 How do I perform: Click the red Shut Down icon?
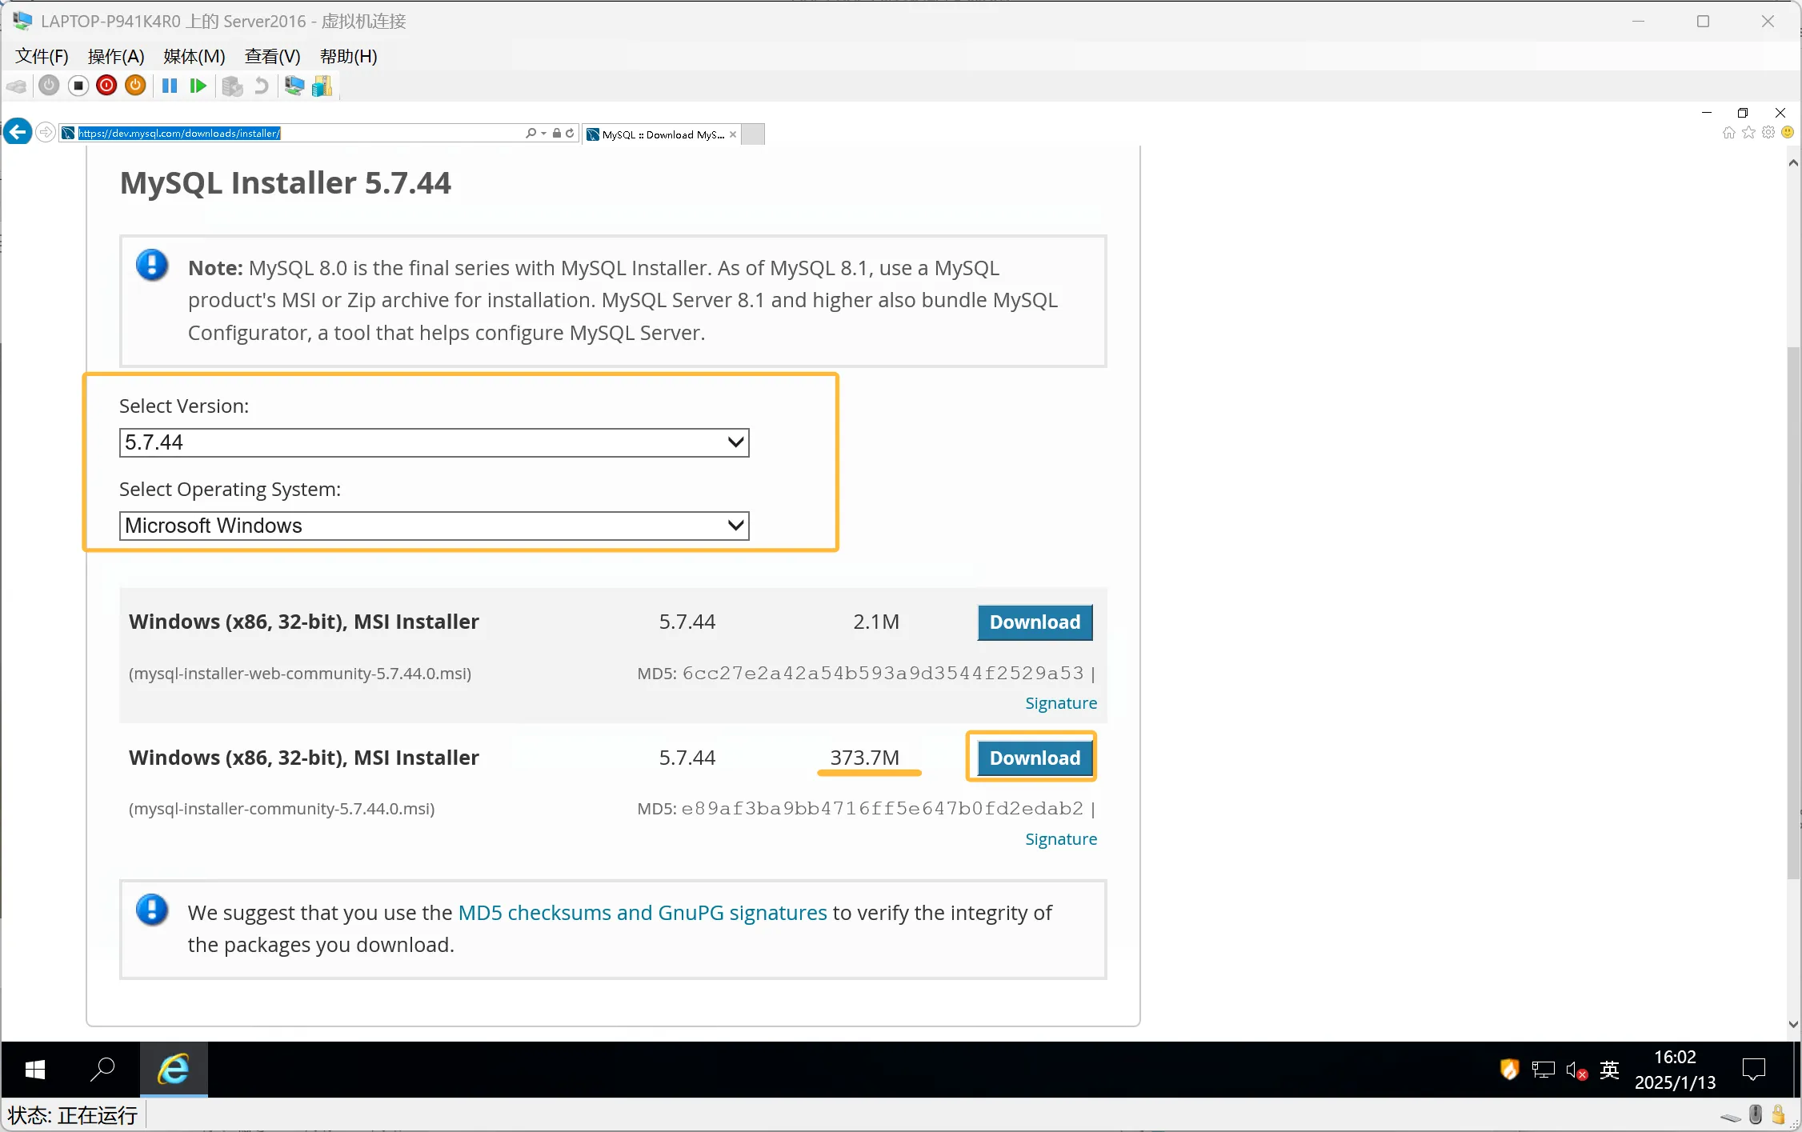coord(106,86)
